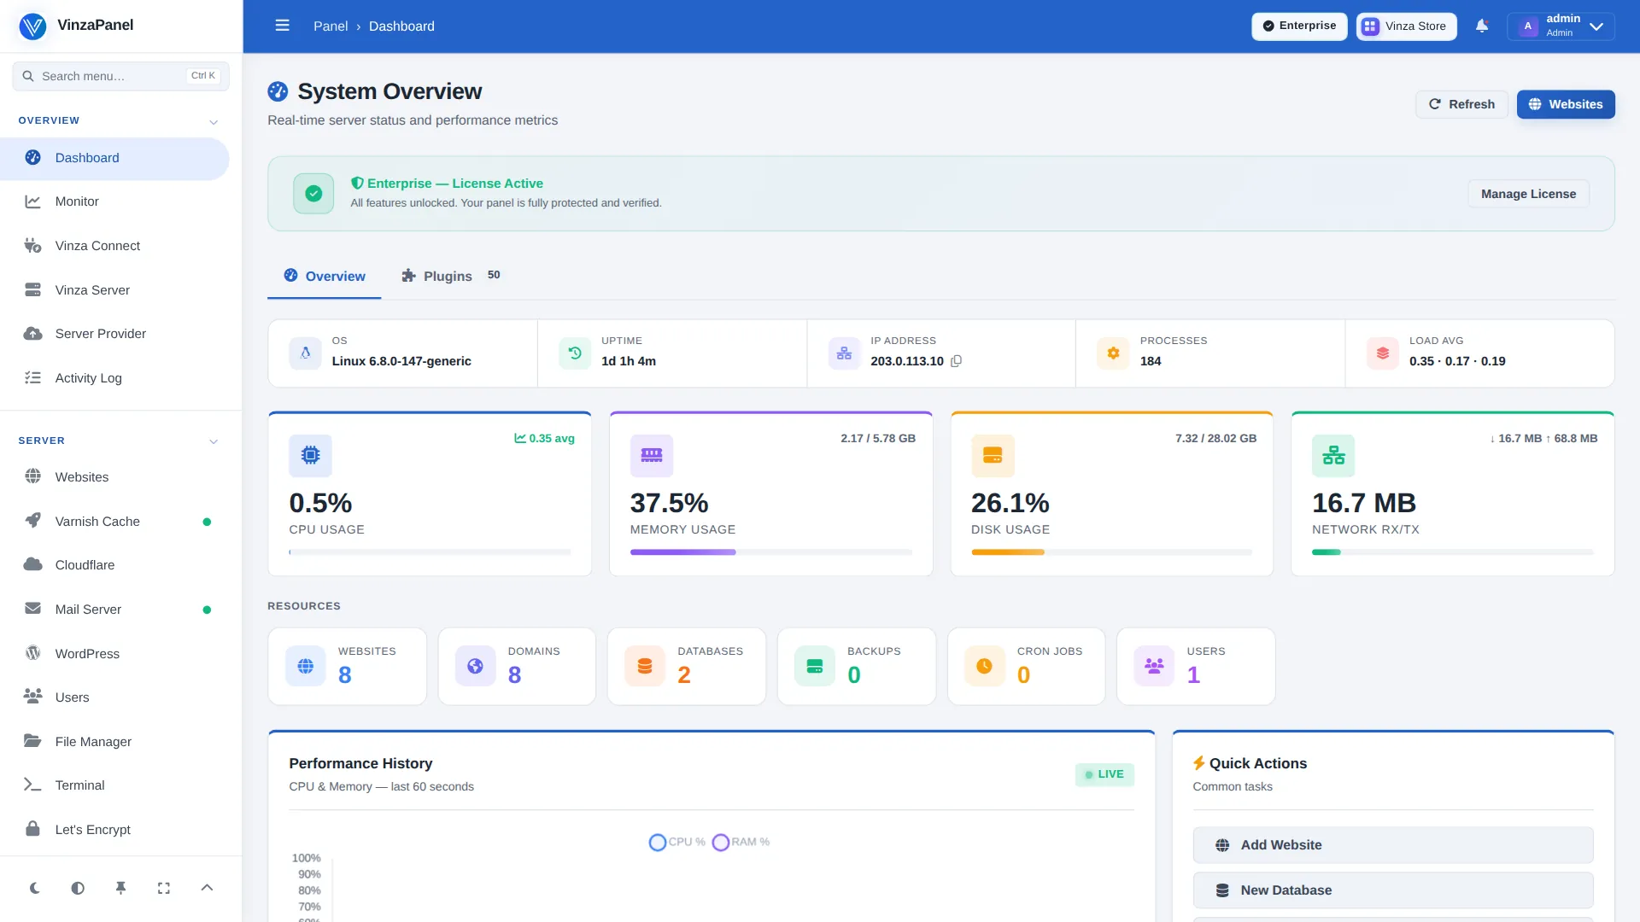Click the Terminal prompt icon
The image size is (1640, 922).
pyautogui.click(x=32, y=785)
